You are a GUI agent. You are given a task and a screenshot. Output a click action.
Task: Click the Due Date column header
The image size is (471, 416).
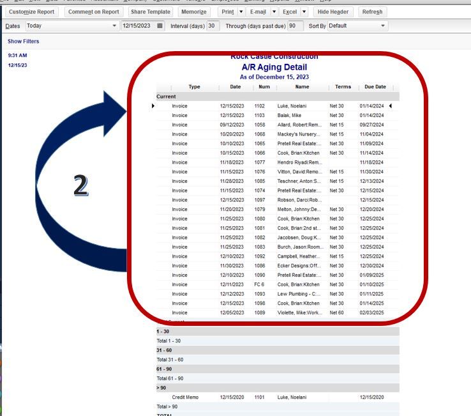tap(375, 87)
